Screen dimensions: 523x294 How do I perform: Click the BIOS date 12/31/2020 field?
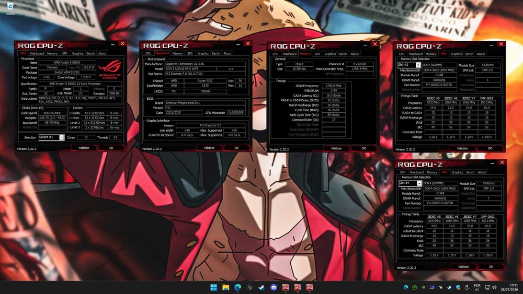coord(183,113)
